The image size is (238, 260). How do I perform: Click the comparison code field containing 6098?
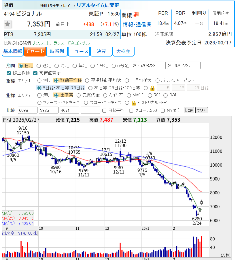28,110
